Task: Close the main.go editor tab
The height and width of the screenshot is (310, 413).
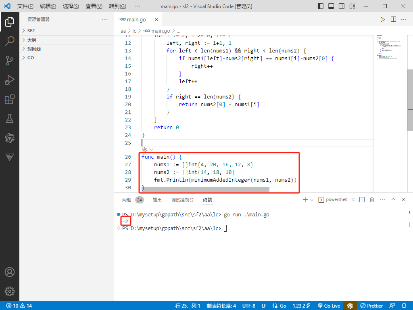Action: pyautogui.click(x=156, y=19)
